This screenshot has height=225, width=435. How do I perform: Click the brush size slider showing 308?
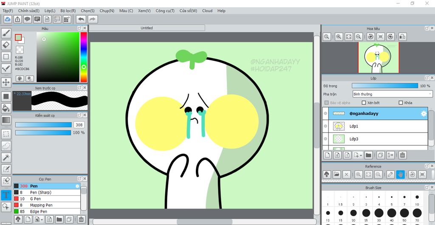[x=44, y=125]
